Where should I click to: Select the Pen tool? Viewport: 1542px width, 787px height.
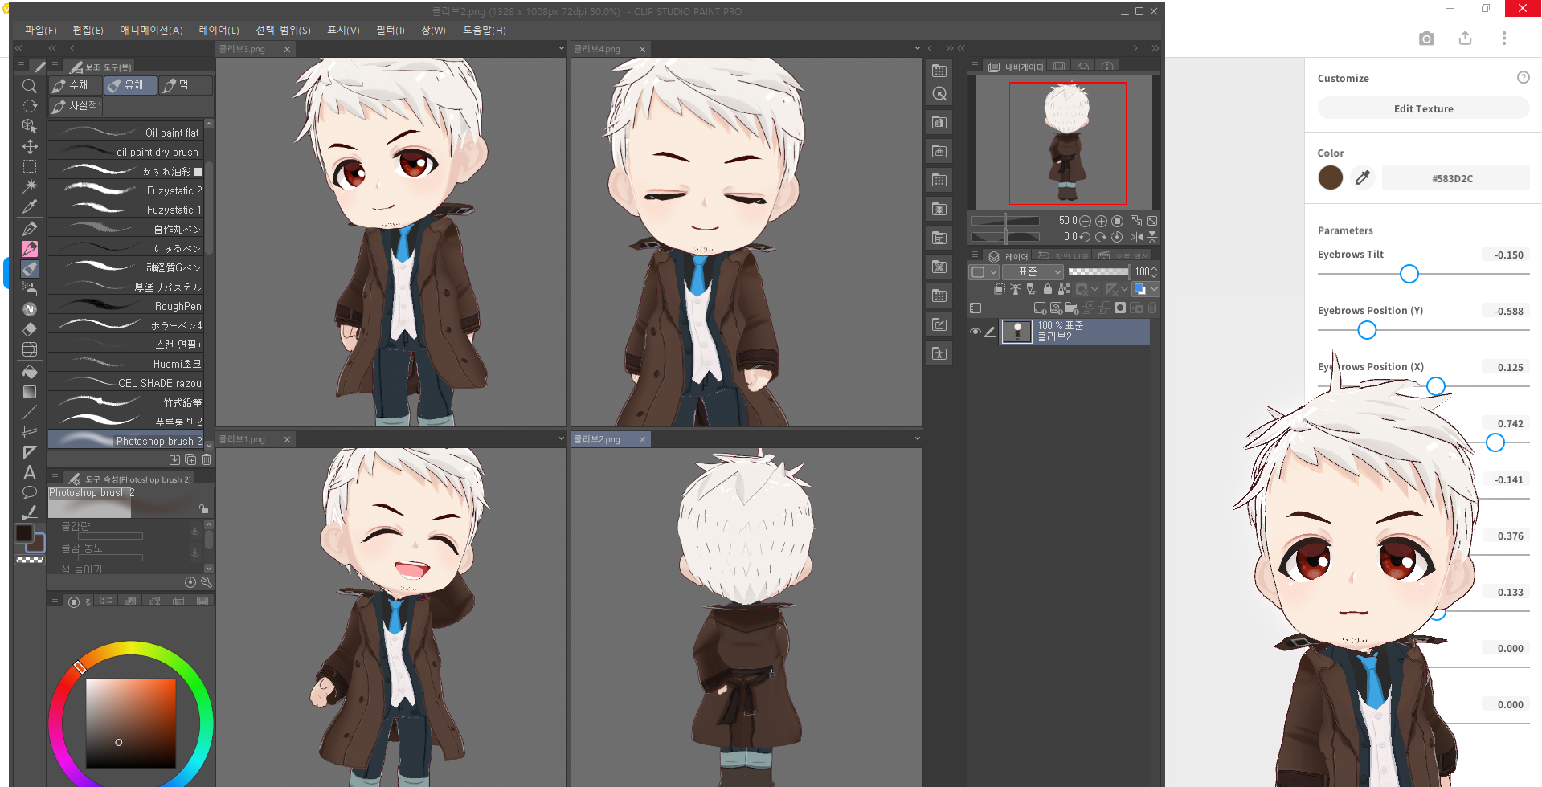[x=30, y=229]
